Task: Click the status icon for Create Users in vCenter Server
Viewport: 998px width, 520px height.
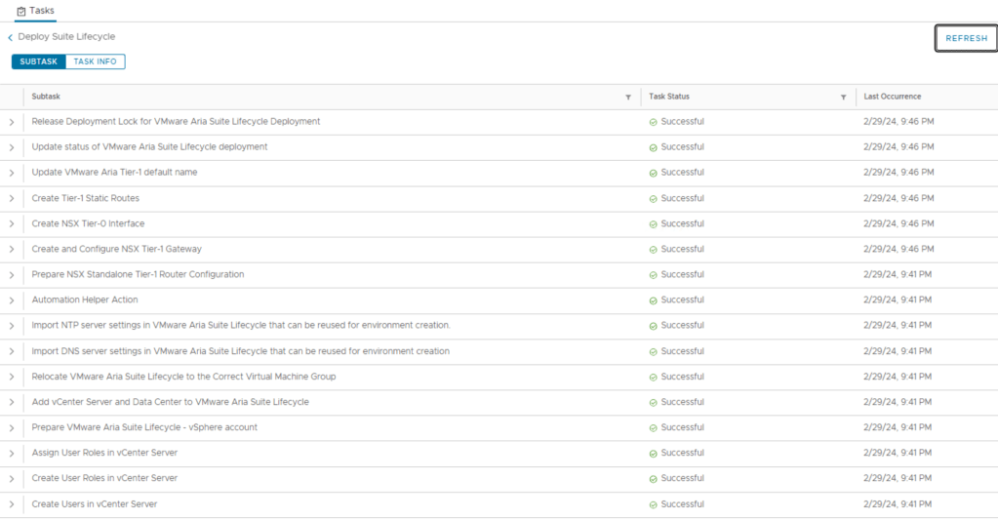Action: pos(654,504)
